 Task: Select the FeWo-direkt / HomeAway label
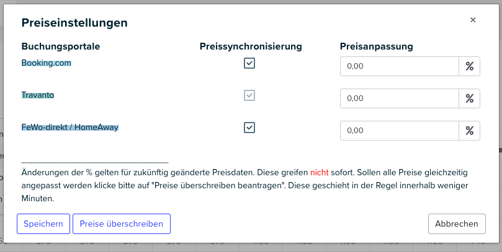(x=70, y=127)
